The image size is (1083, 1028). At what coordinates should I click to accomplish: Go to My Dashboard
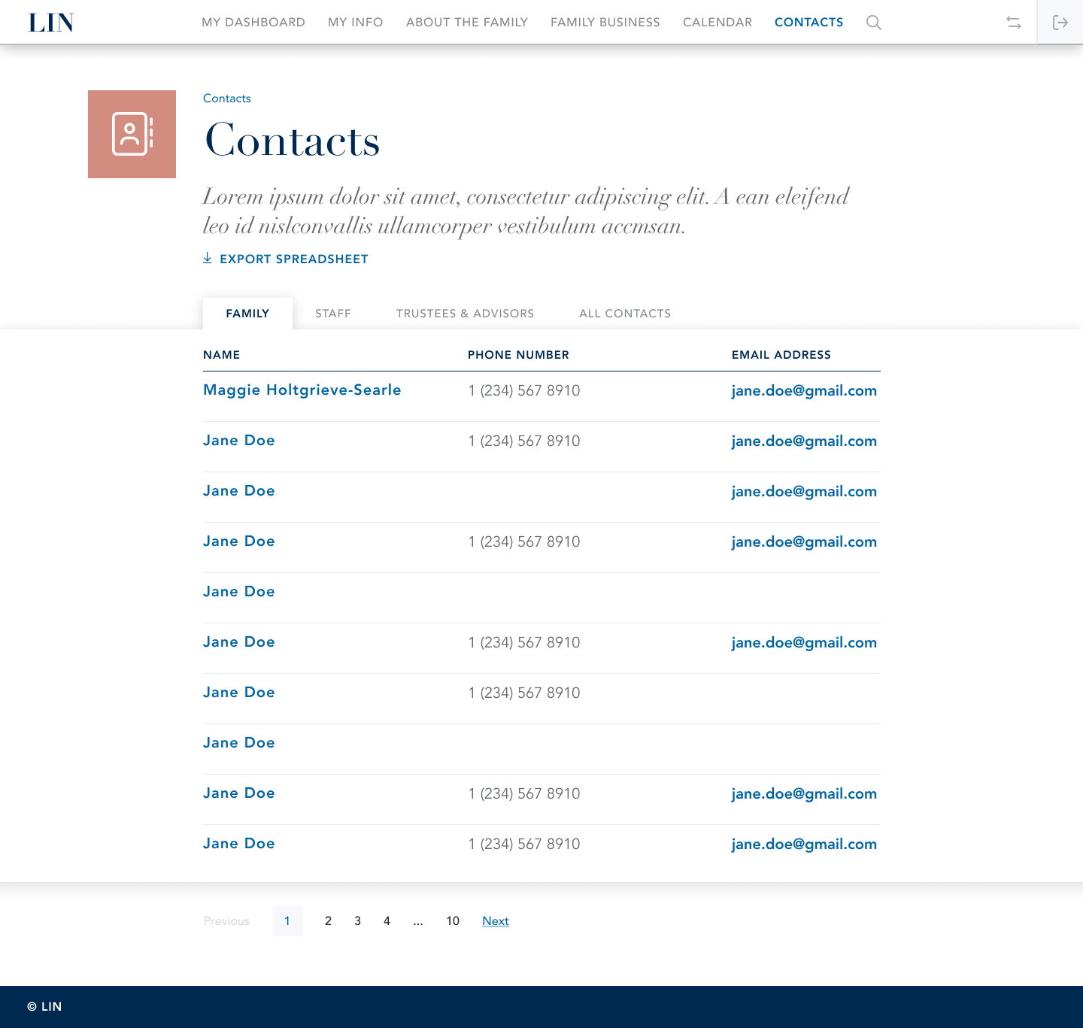point(253,22)
